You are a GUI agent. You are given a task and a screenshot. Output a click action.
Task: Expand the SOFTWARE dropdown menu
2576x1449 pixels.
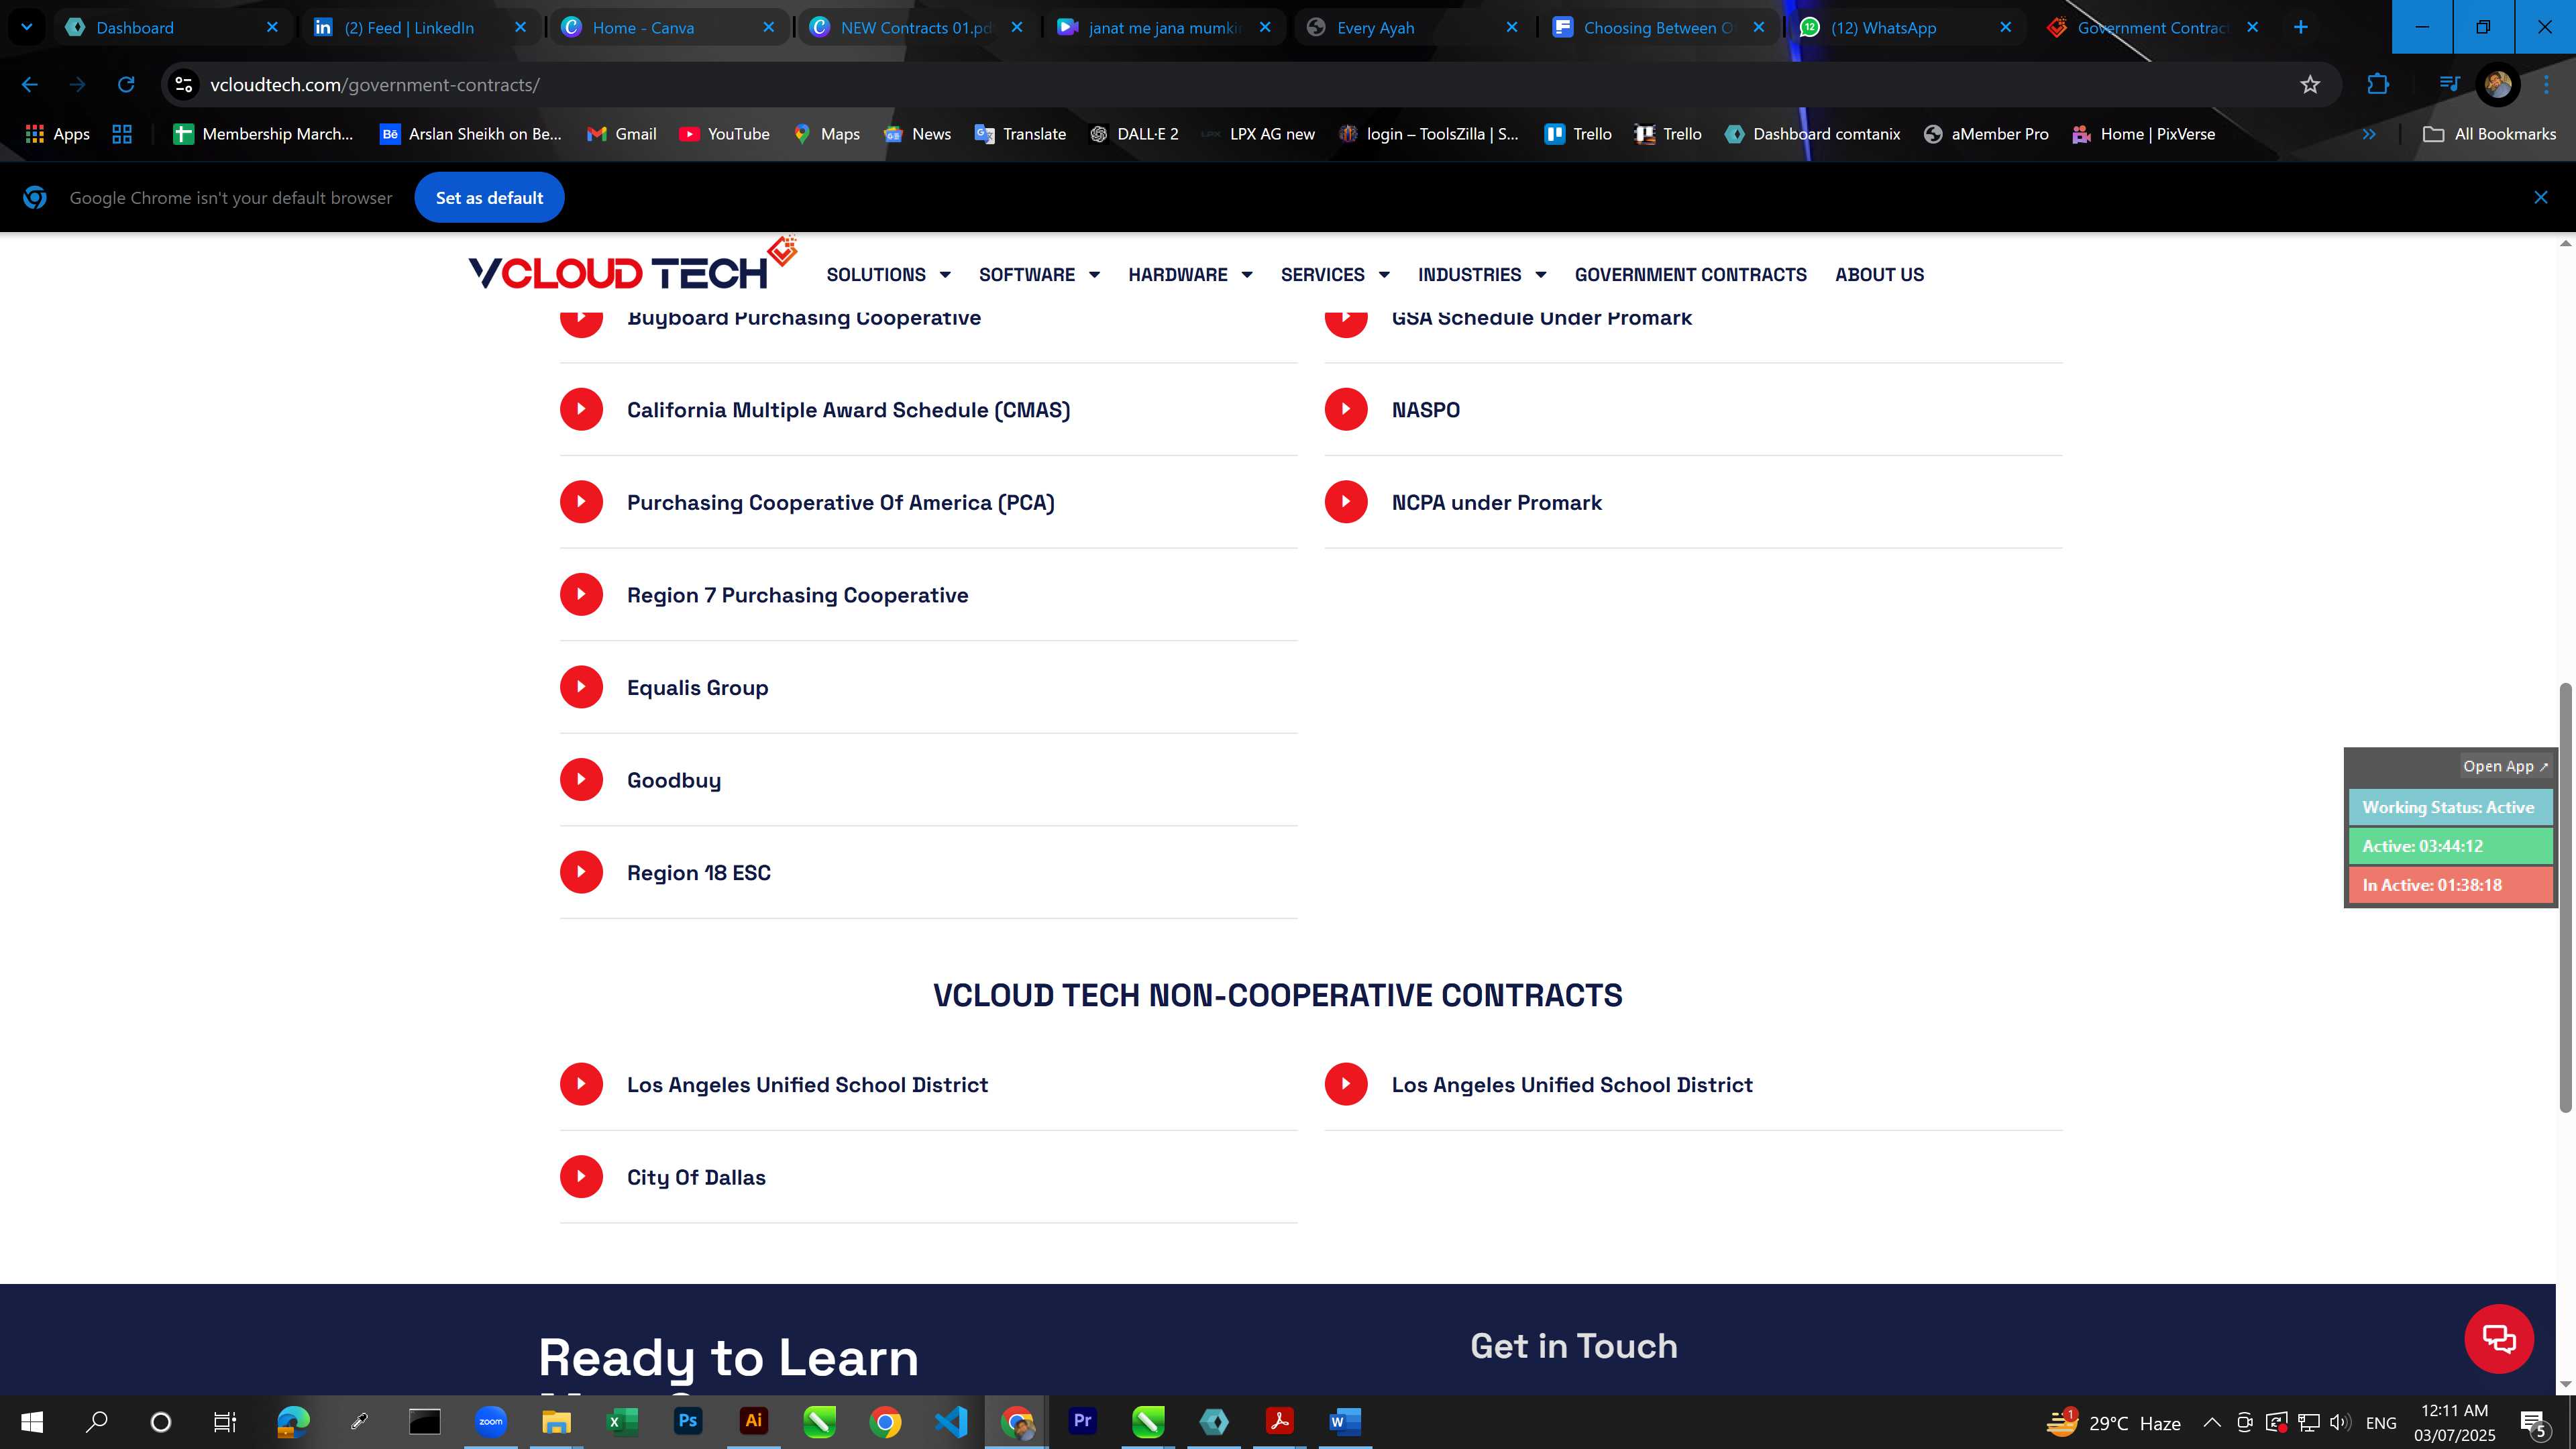coord(1039,274)
